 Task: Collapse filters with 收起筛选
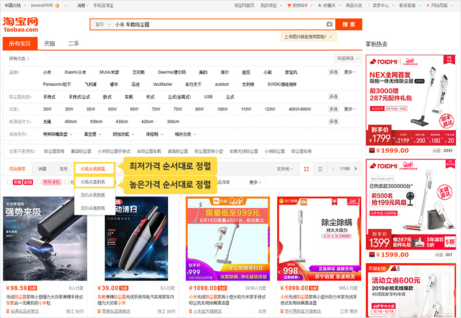click(x=348, y=58)
